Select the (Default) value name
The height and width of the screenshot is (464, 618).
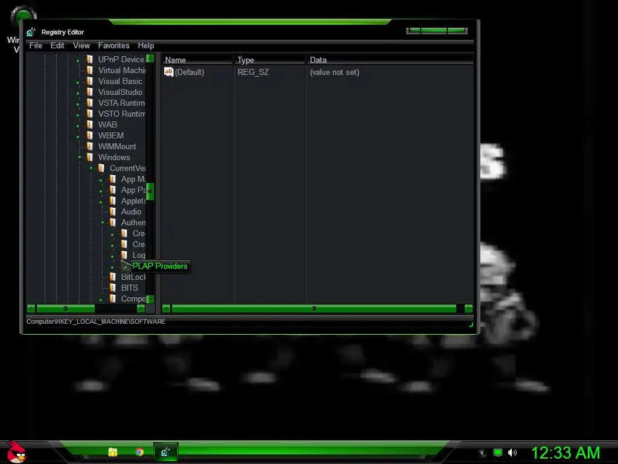[190, 72]
